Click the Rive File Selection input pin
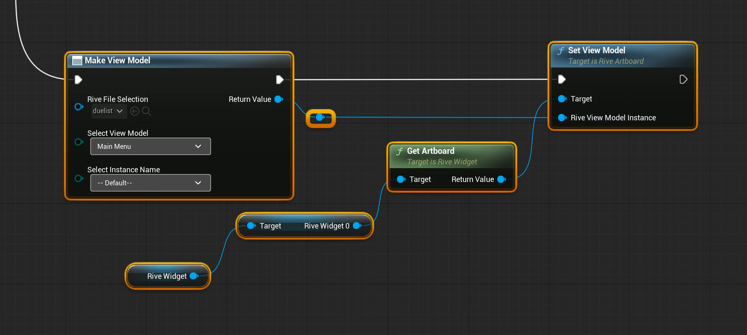Viewport: 747px width, 335px height. click(x=78, y=106)
